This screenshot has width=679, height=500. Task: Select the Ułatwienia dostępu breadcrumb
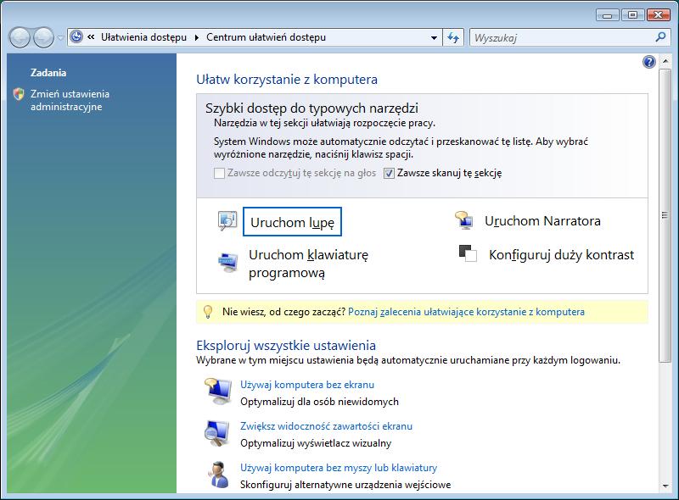coord(143,37)
